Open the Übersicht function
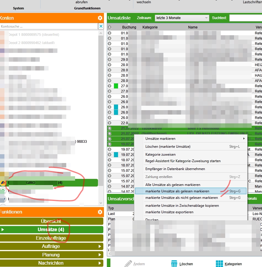Screen dimensions: 262x267 pyautogui.click(x=52, y=221)
